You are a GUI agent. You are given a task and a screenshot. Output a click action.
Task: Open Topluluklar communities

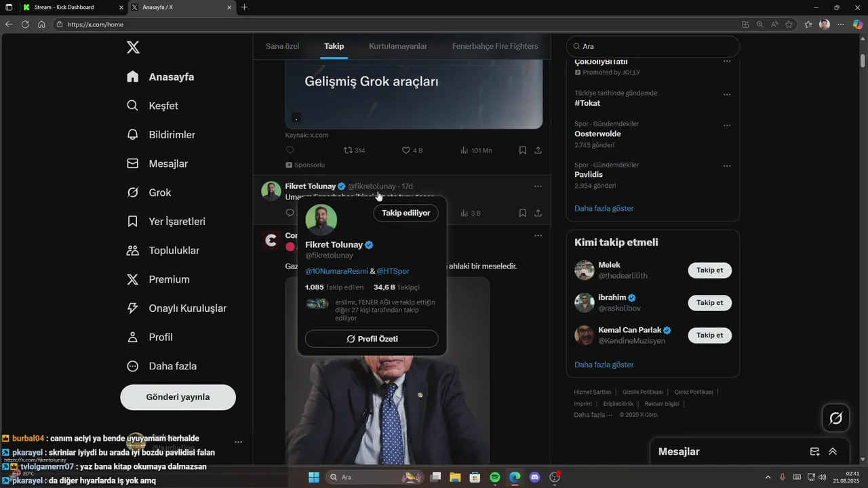pos(163,251)
